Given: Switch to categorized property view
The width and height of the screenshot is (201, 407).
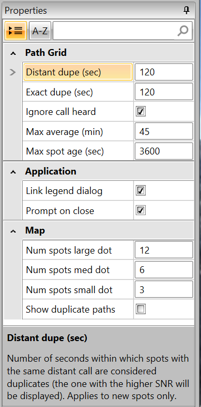Looking at the screenshot, I should tap(15, 31).
